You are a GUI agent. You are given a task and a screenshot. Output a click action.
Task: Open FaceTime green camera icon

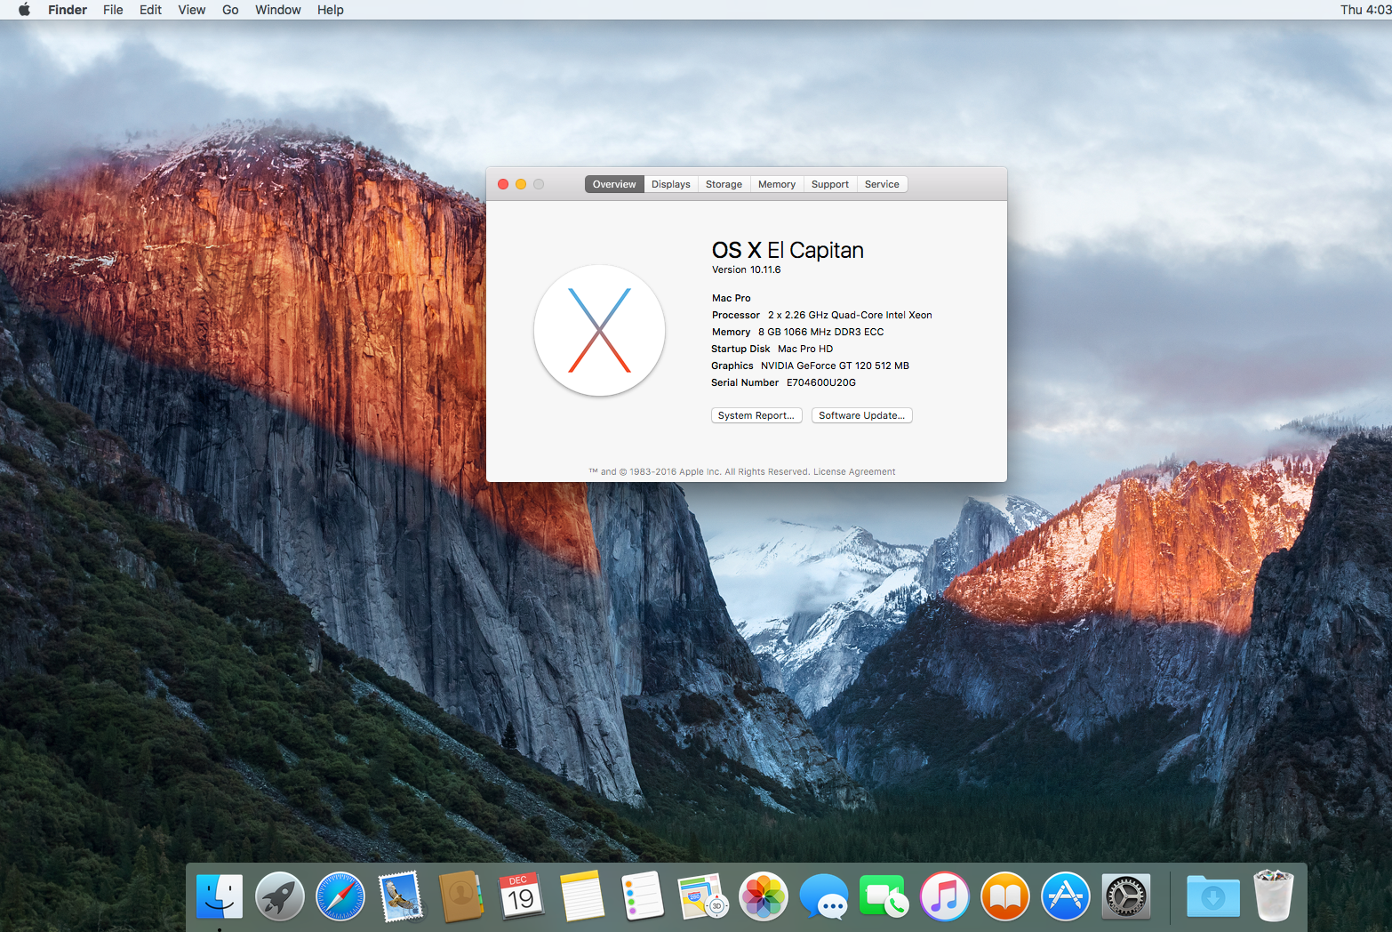point(884,896)
